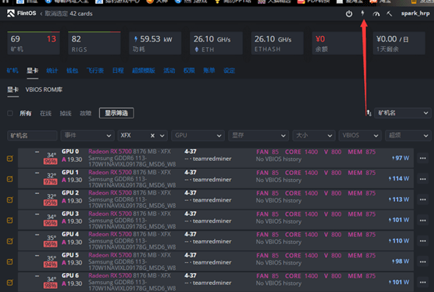The width and height of the screenshot is (434, 292).
Task: Open the spark_hrp user account
Action: pyautogui.click(x=415, y=13)
